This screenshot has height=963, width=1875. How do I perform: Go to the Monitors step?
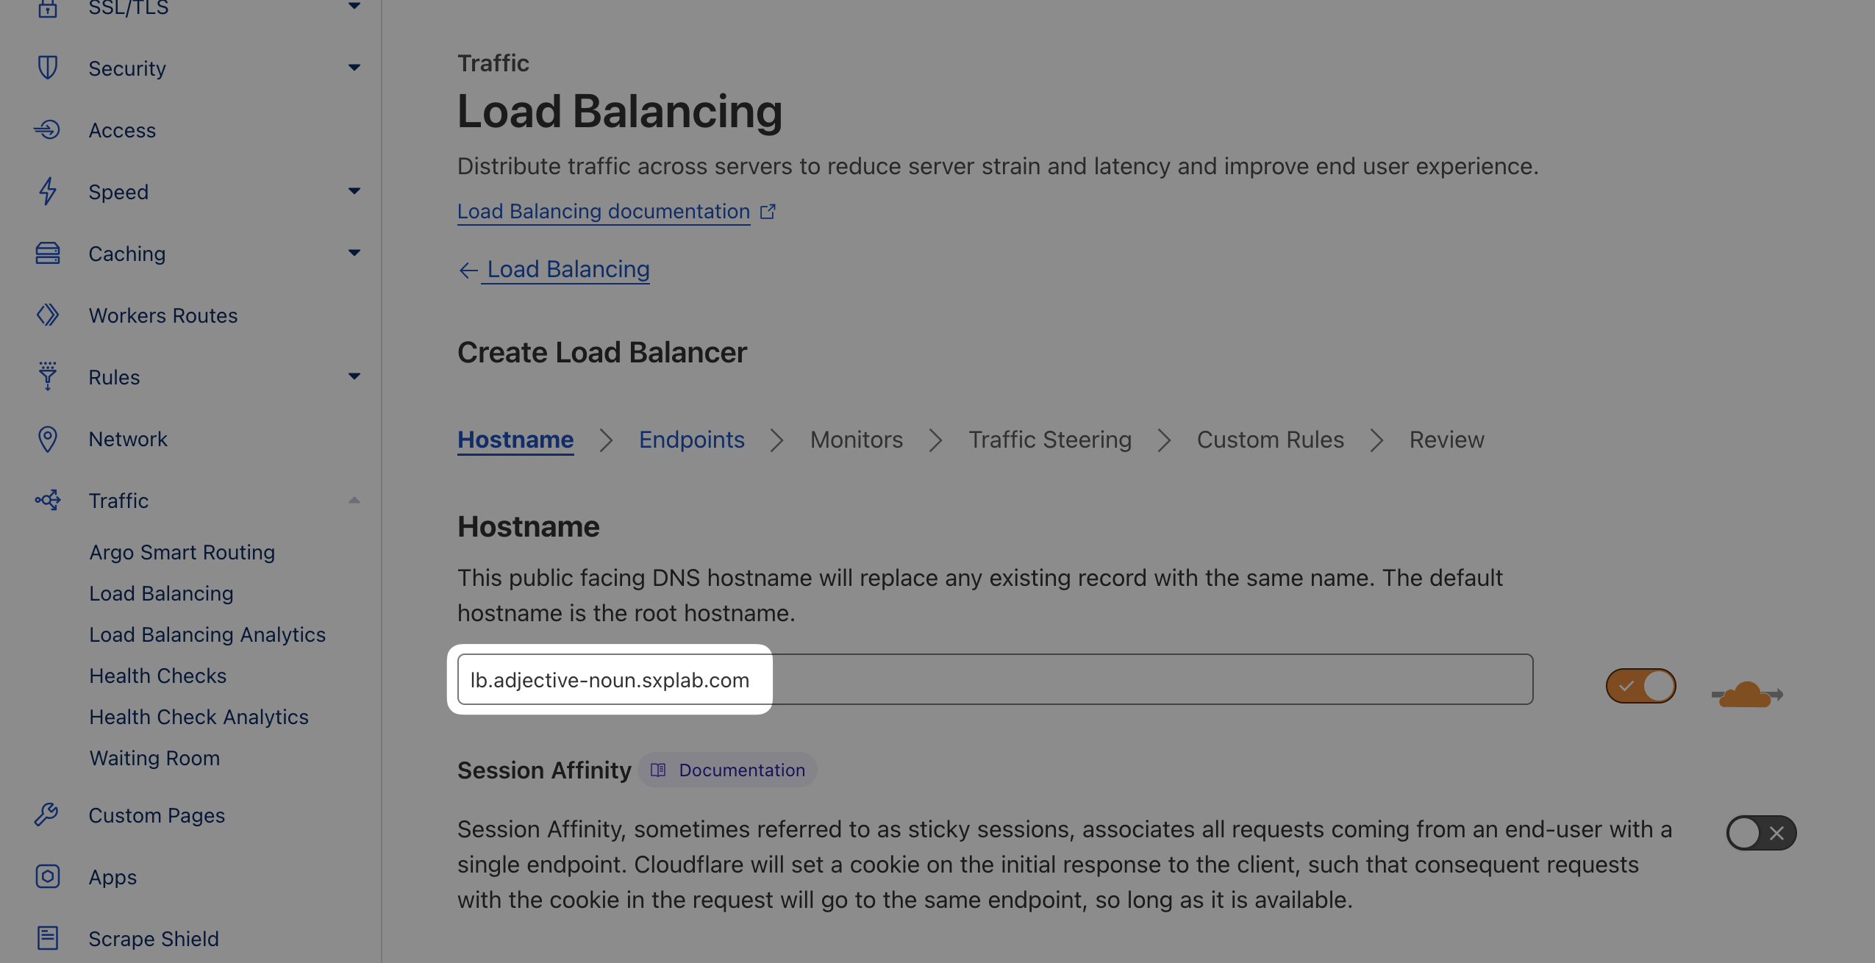pyautogui.click(x=857, y=440)
